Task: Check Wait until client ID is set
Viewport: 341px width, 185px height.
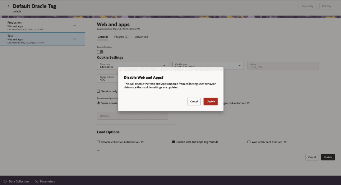Action: point(249,142)
